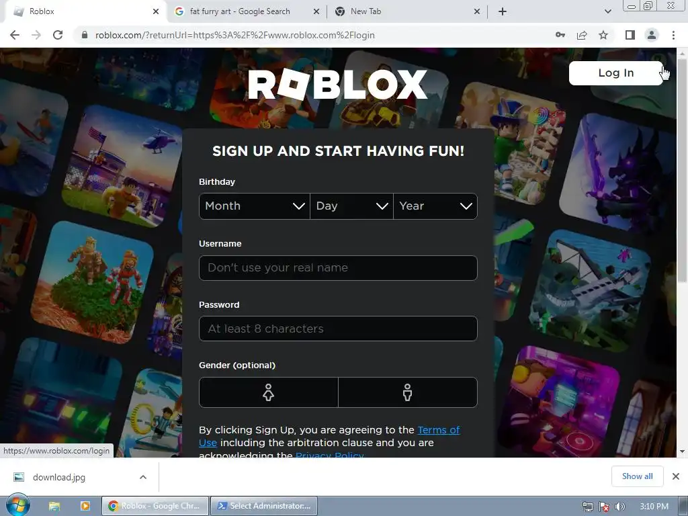Expand download.jpg options chevron
688x516 pixels.
point(143,477)
